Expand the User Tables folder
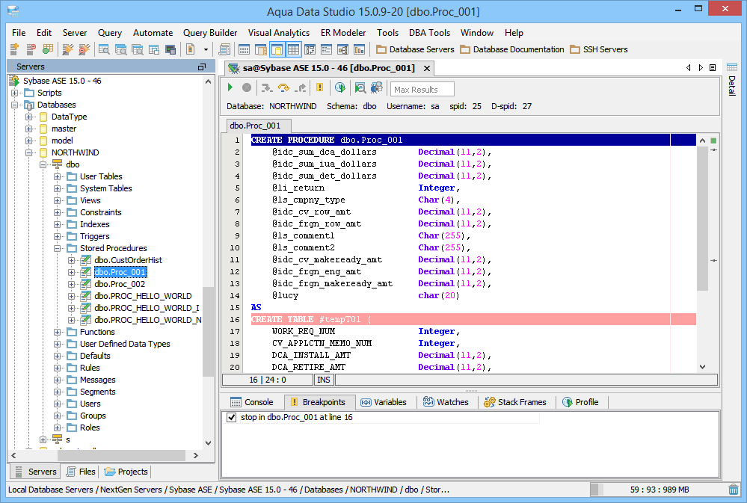The width and height of the screenshot is (747, 503). click(58, 176)
